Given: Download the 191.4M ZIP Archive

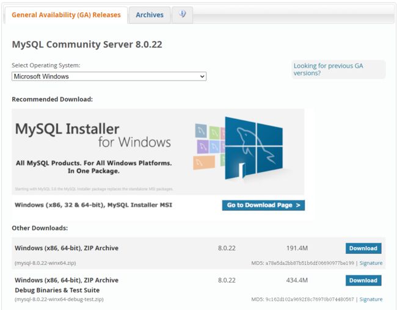Looking at the screenshot, I should pyautogui.click(x=363, y=248).
